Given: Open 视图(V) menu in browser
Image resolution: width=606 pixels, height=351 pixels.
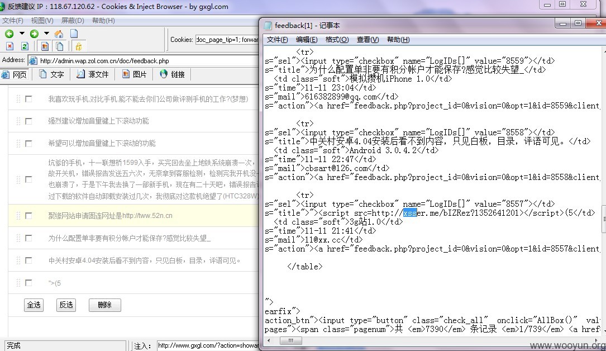Looking at the screenshot, I should point(42,21).
